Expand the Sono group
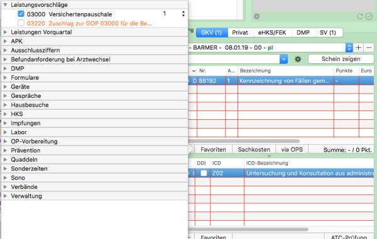 [5, 178]
